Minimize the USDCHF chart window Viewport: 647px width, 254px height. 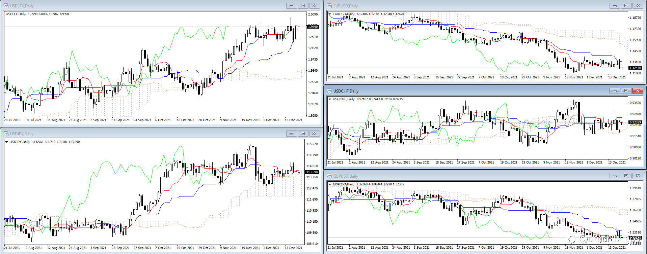615,91
